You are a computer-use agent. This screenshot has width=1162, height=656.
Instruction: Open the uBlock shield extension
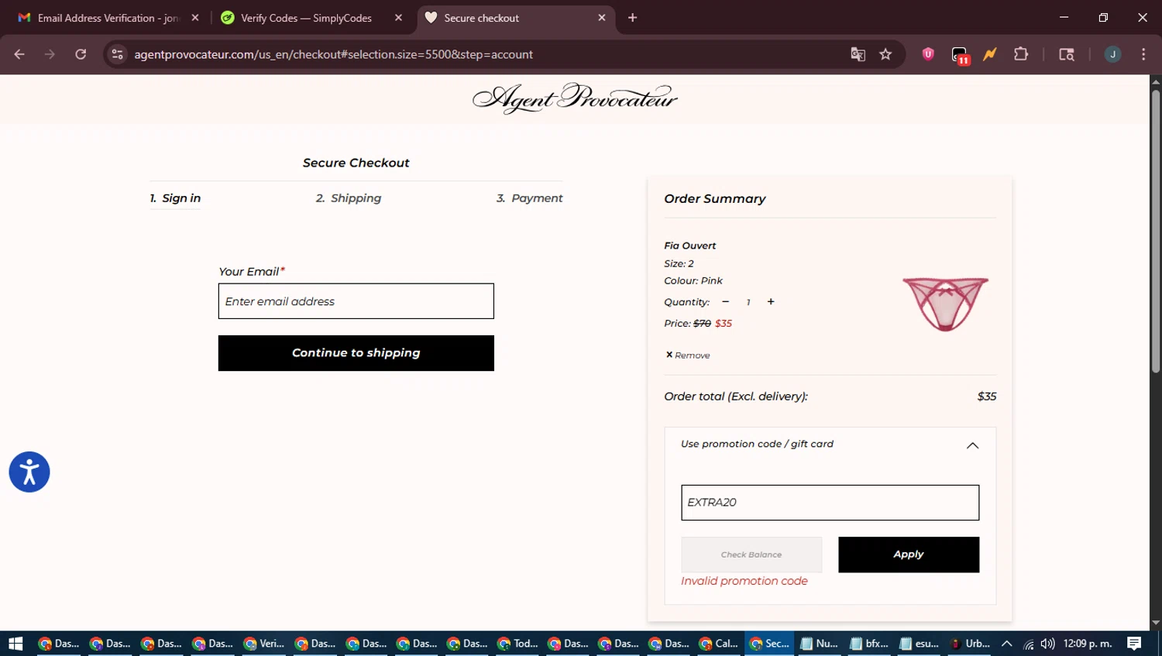[x=928, y=54]
